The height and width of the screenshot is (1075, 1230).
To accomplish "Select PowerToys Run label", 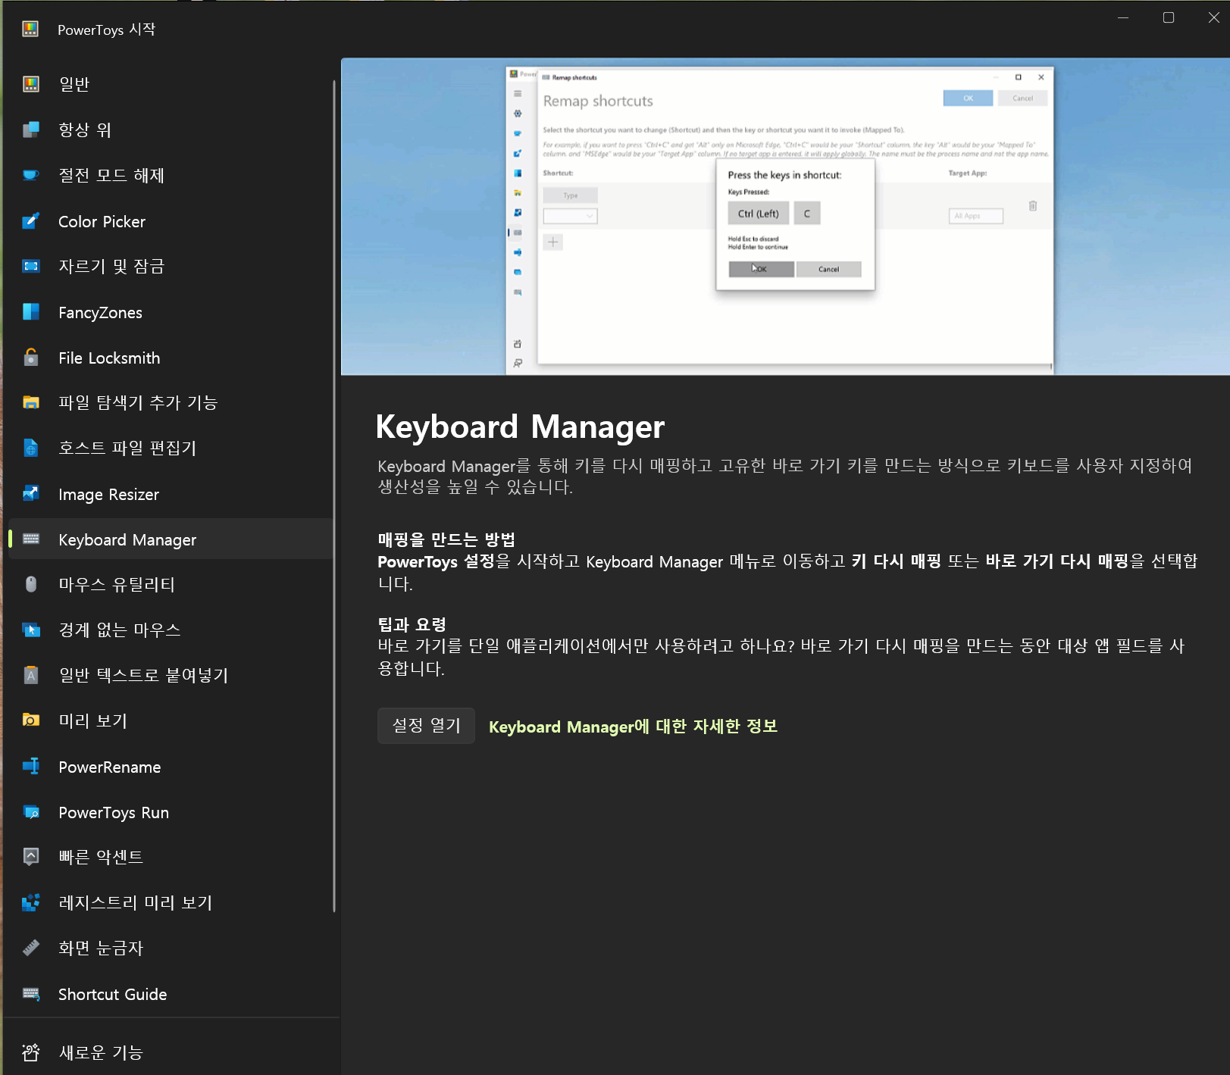I will [114, 812].
